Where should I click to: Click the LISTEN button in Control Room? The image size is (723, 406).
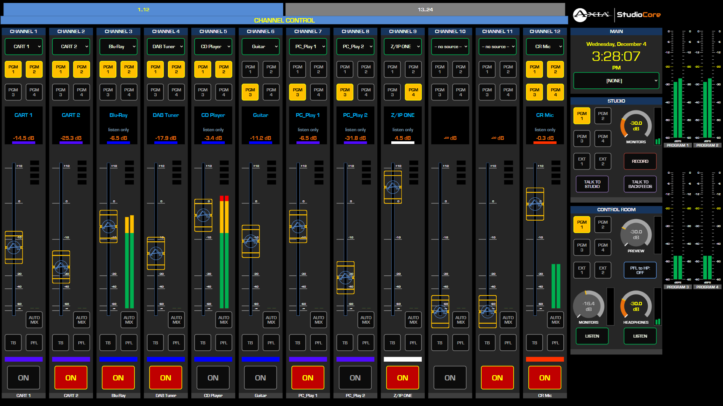tap(592, 335)
